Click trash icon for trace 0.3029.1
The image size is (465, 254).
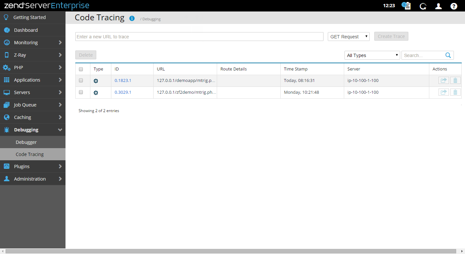click(455, 92)
